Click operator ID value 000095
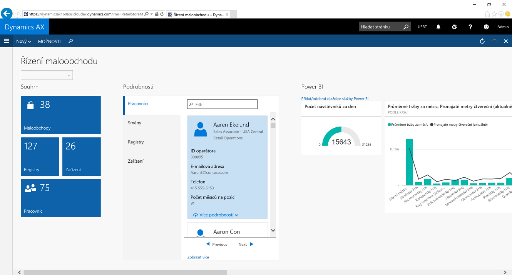Screen dimensions: 512x275 pyautogui.click(x=197, y=157)
